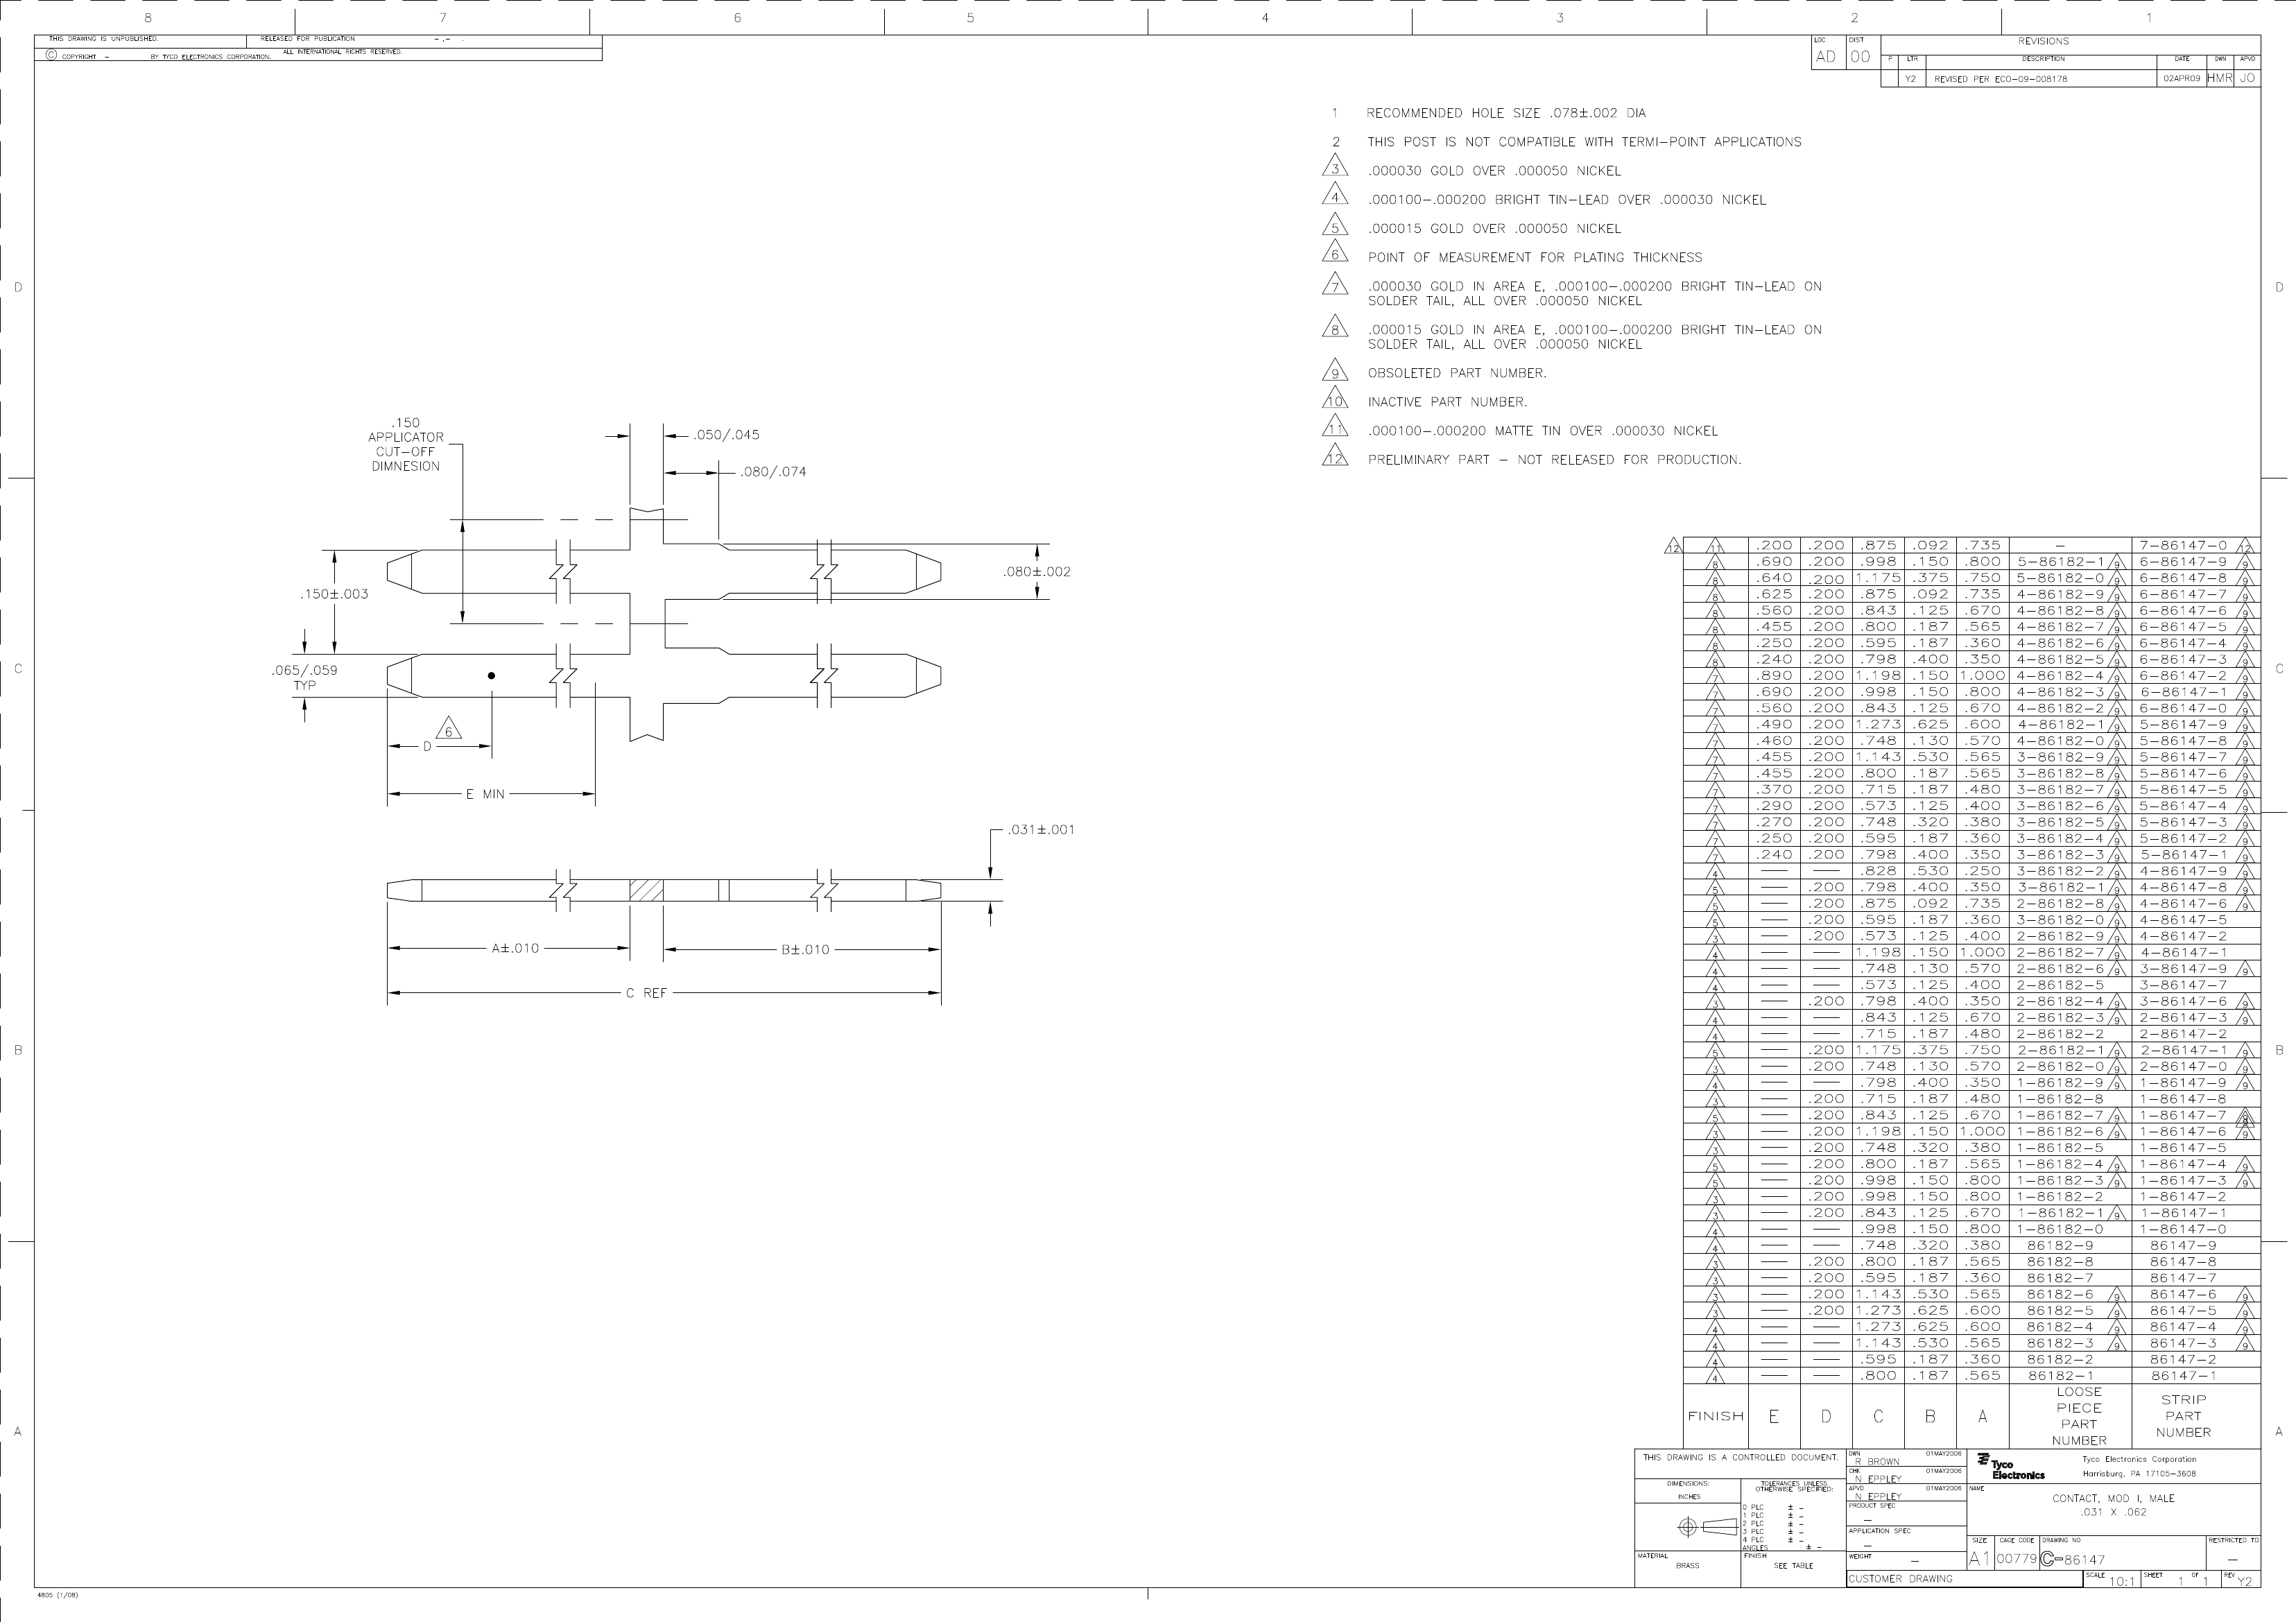
Task: Click the .031±.001 thickness dimension
Action: [1041, 830]
